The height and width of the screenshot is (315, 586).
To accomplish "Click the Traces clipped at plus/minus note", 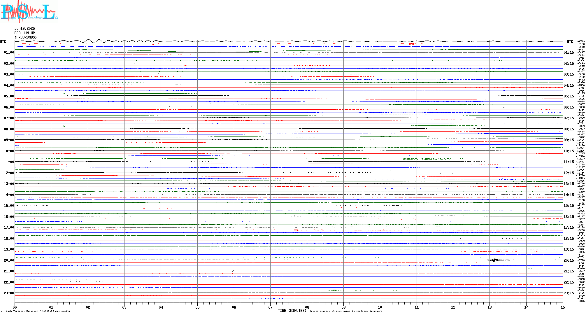I will pyautogui.click(x=346, y=311).
